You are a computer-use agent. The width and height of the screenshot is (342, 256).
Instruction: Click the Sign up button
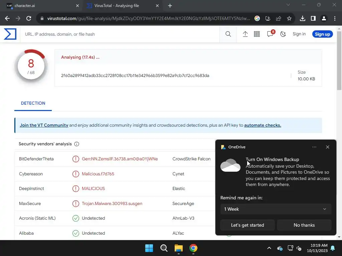click(x=322, y=34)
